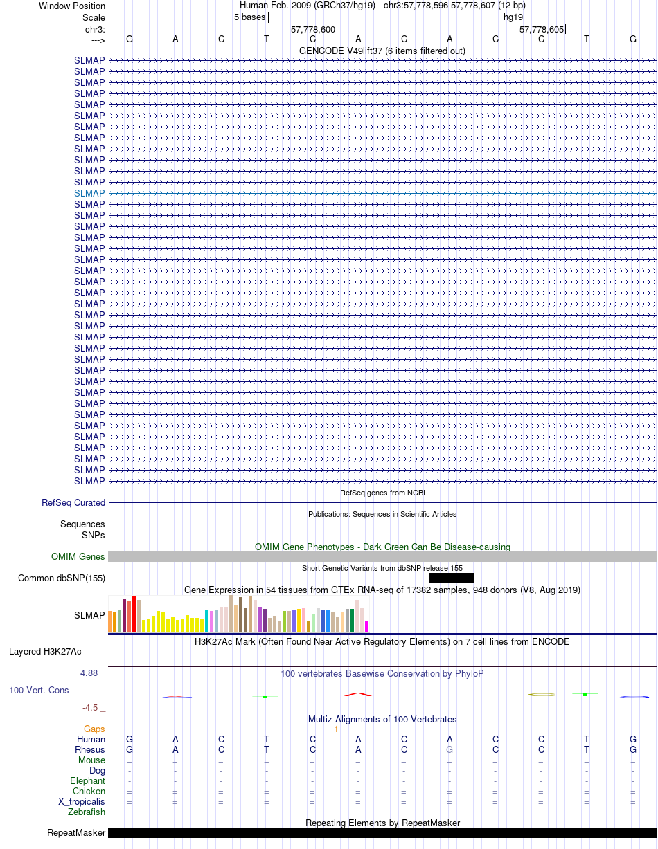Select the Rhesus species label
This screenshot has height=849, width=658.
coord(90,750)
